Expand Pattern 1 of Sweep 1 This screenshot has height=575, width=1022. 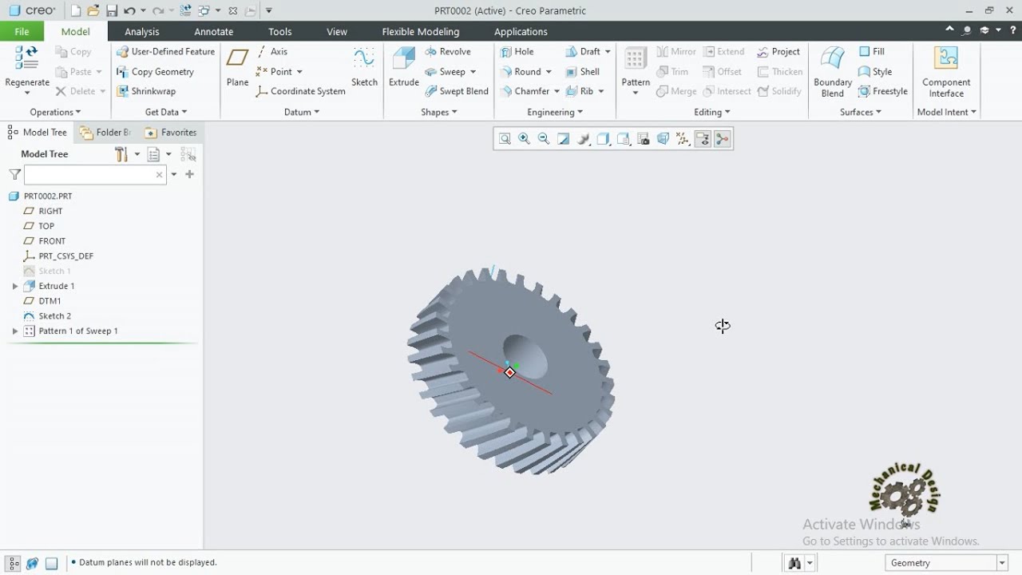pos(14,331)
